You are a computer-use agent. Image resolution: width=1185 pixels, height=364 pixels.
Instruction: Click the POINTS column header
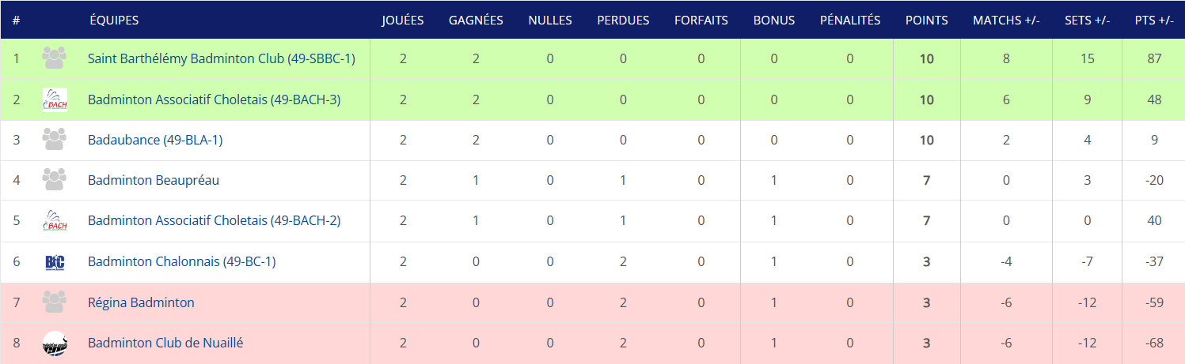tap(927, 21)
